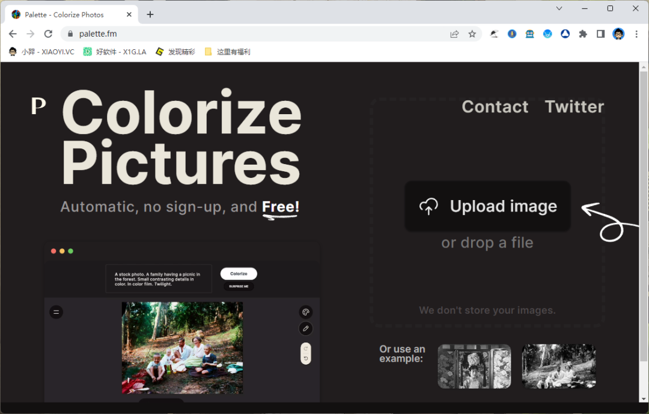The image size is (649, 414).
Task: Open the tab search chevron
Action: click(559, 8)
